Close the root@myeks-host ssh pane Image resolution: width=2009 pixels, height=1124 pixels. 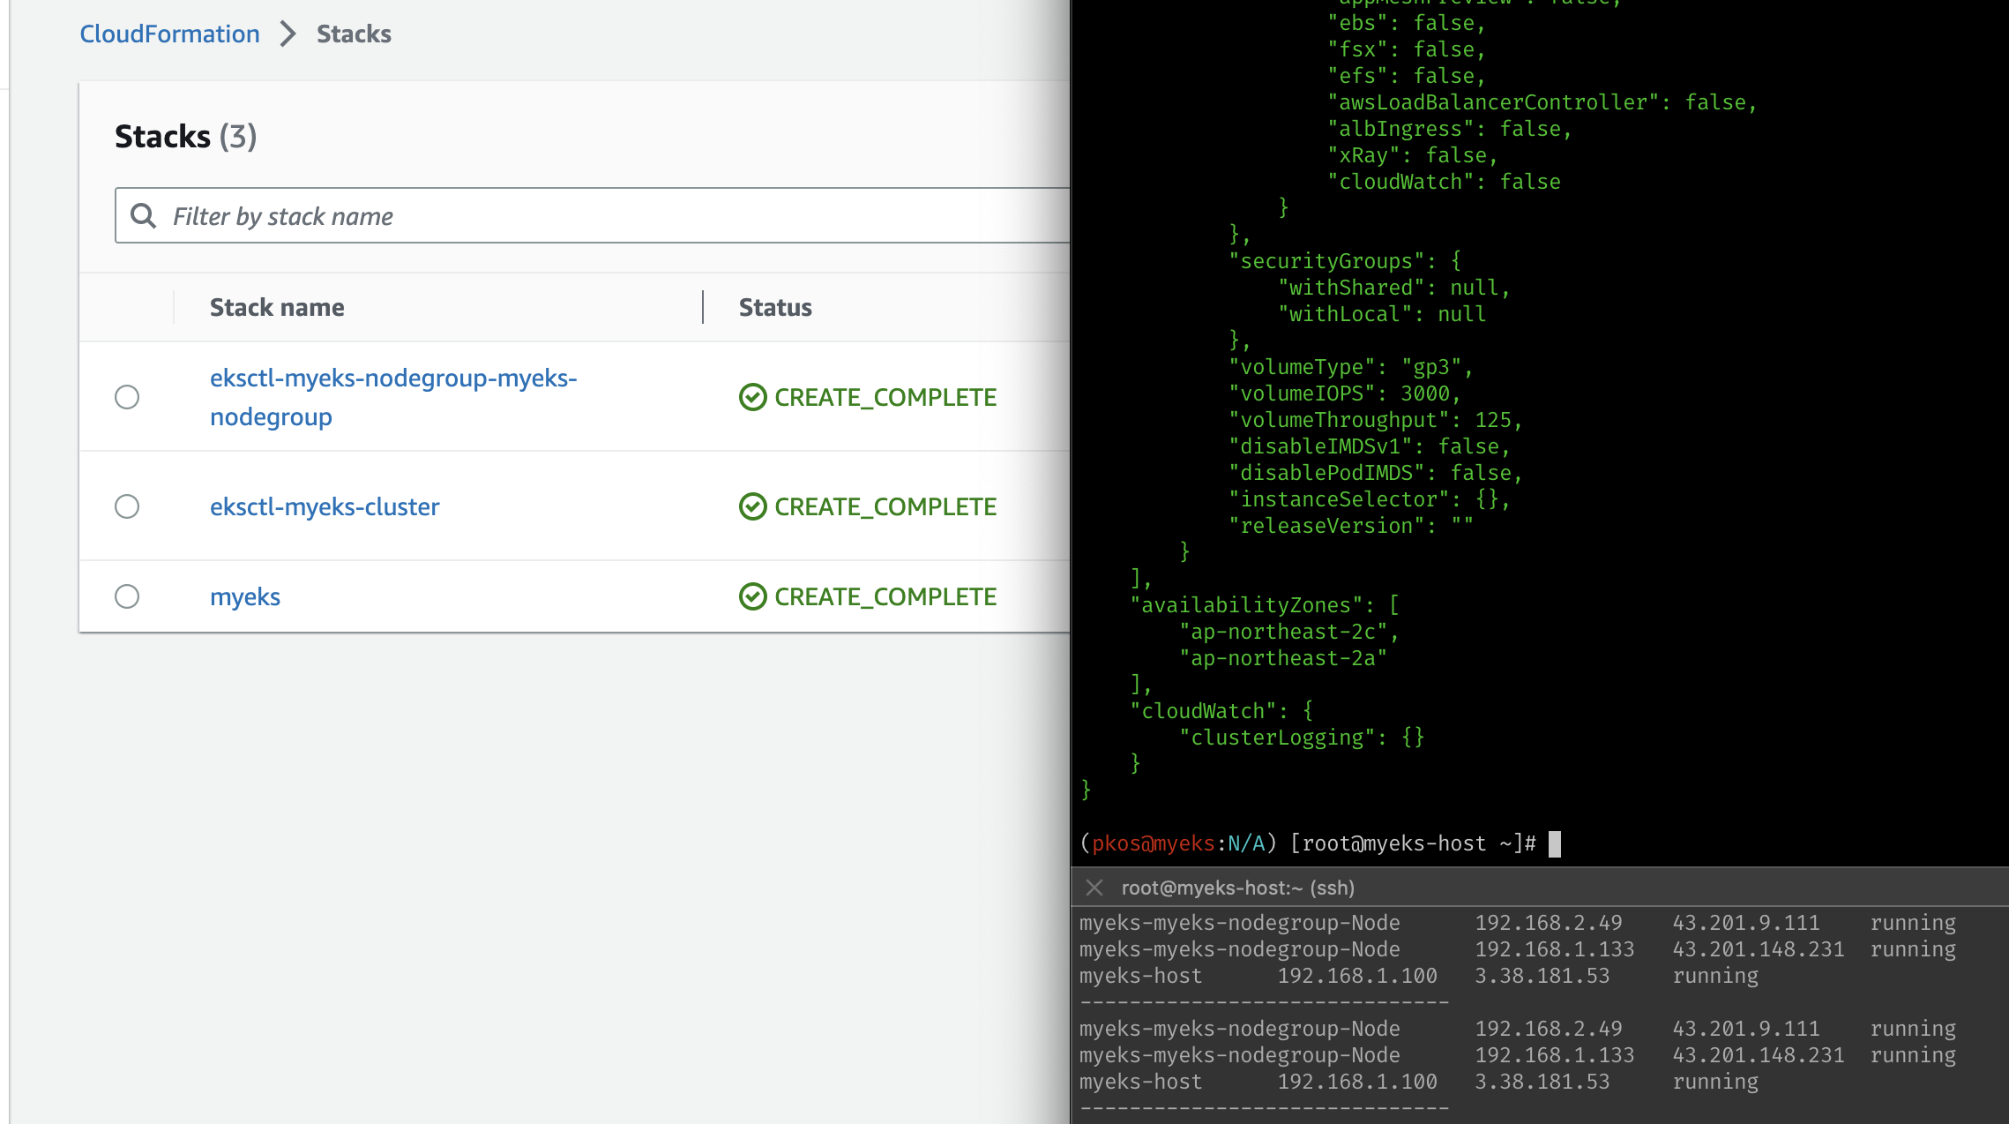click(x=1094, y=888)
